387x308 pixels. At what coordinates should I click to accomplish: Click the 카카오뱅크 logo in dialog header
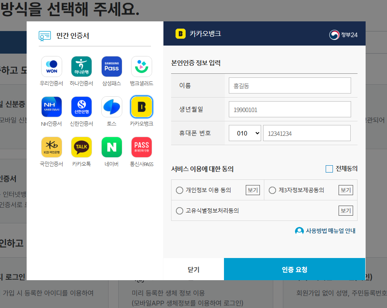coord(180,34)
